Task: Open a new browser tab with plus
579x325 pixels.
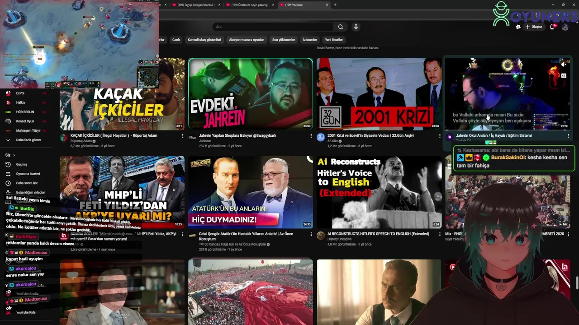Action: 335,5
